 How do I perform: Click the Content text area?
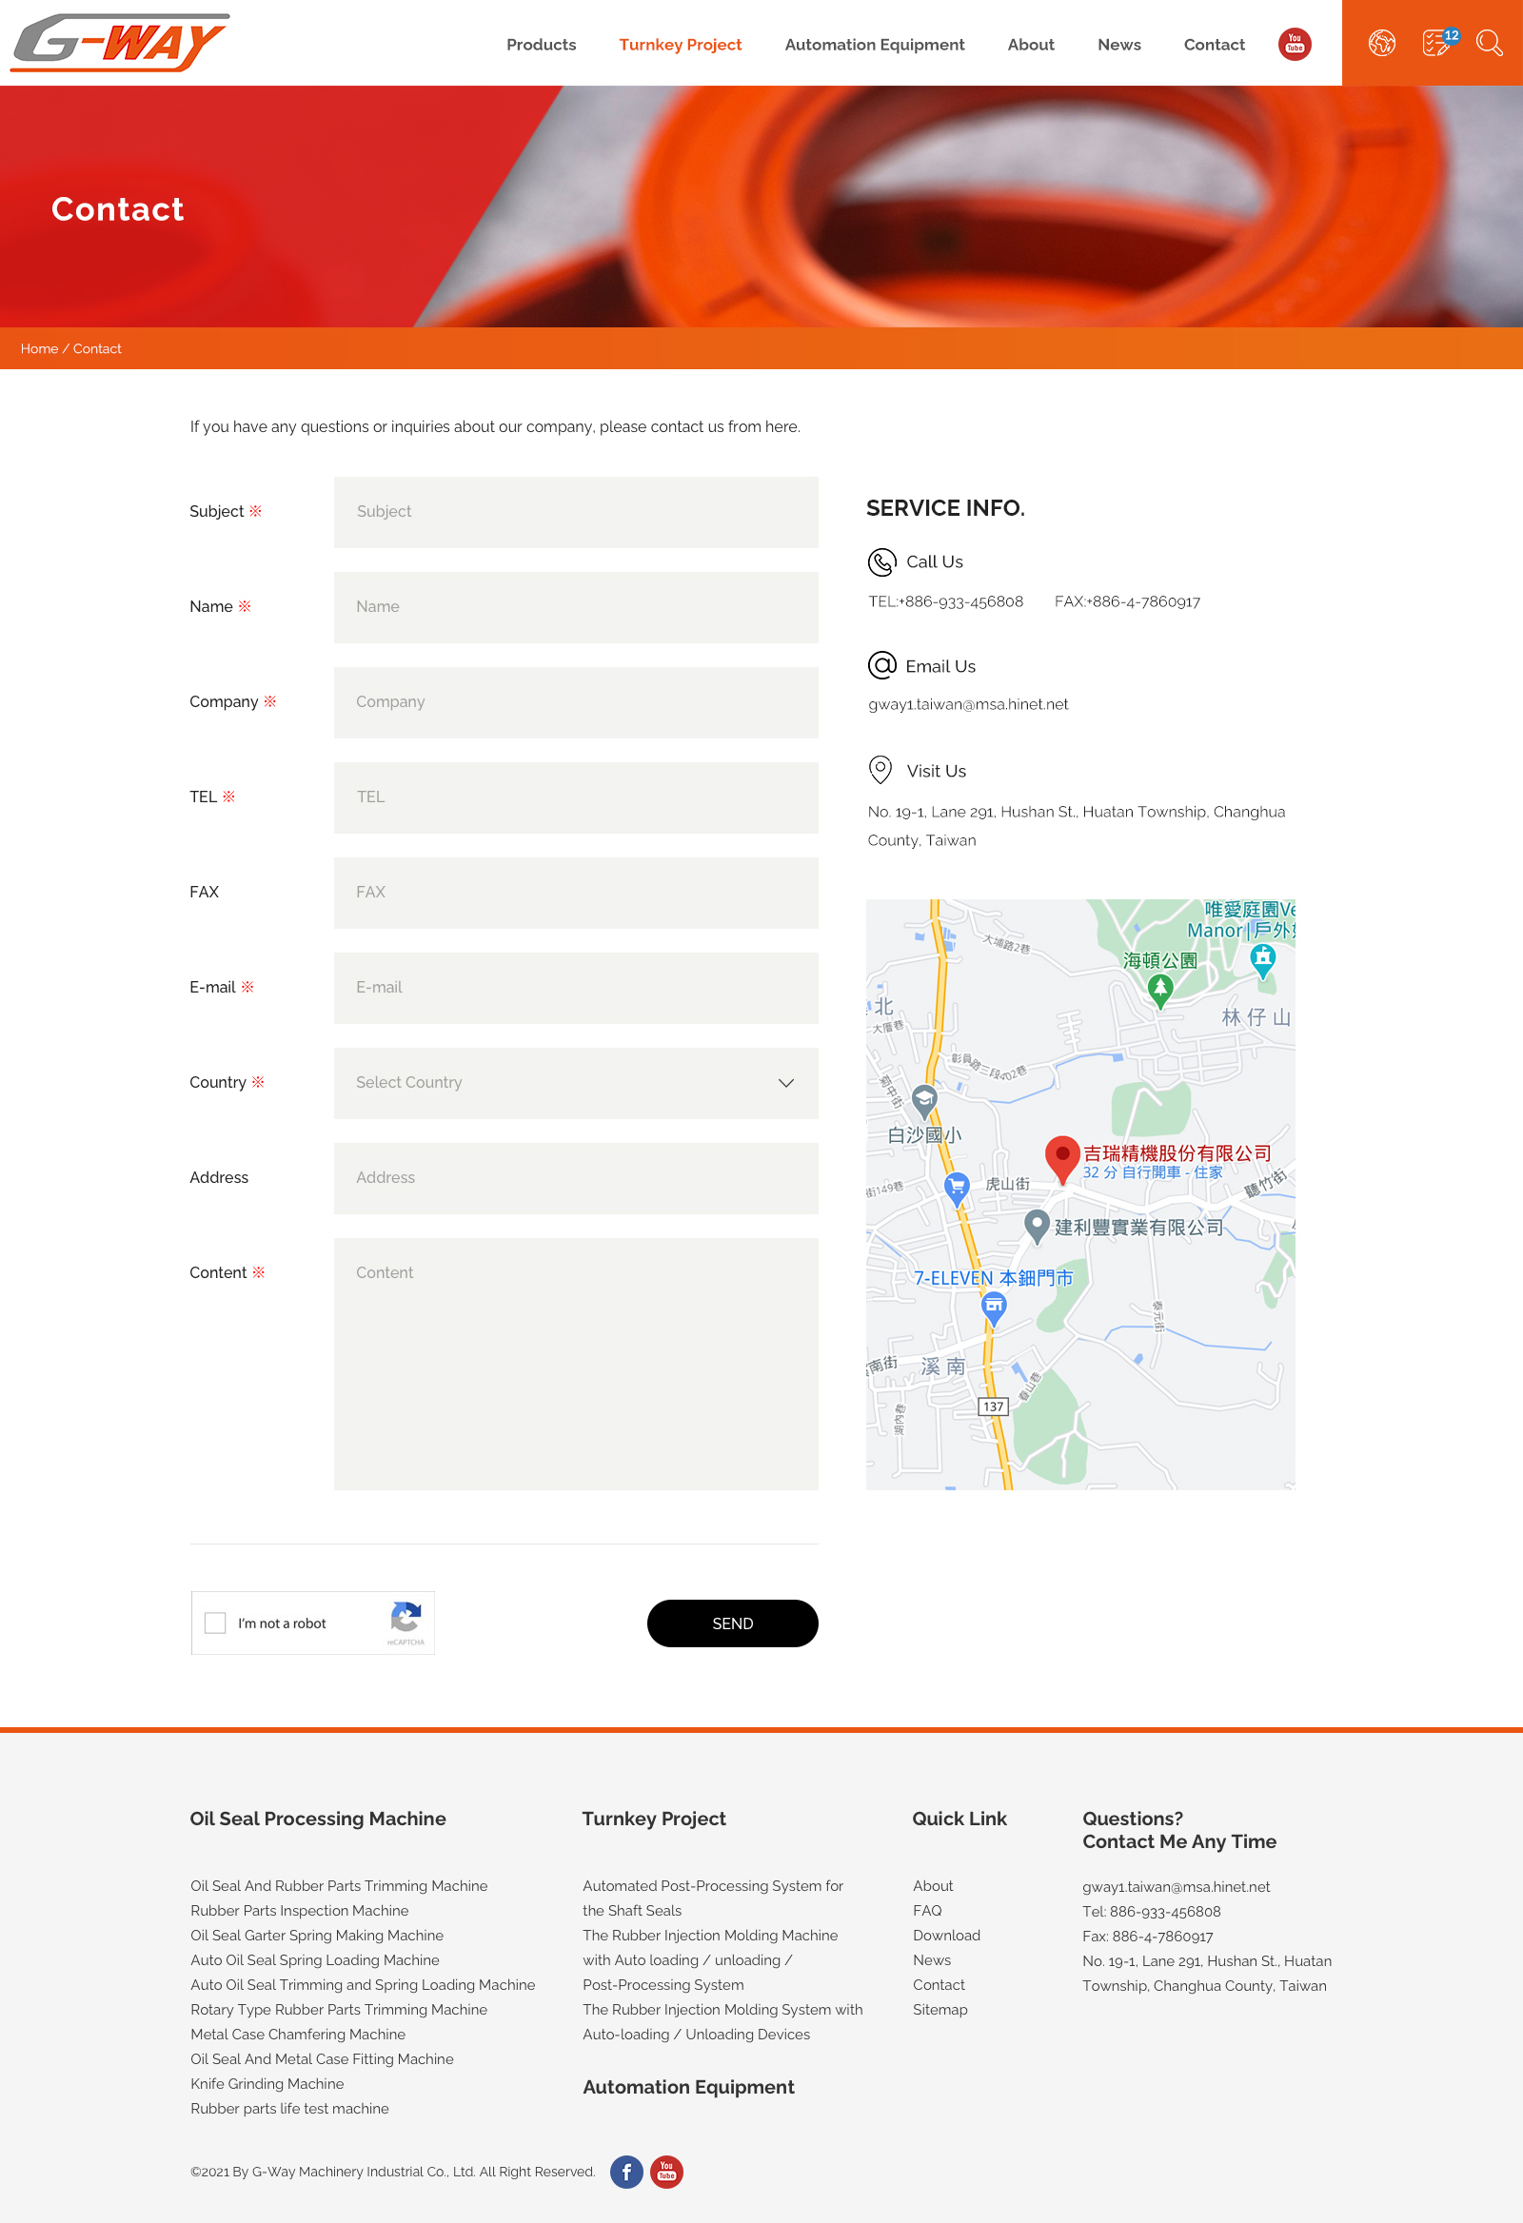pyautogui.click(x=576, y=1364)
